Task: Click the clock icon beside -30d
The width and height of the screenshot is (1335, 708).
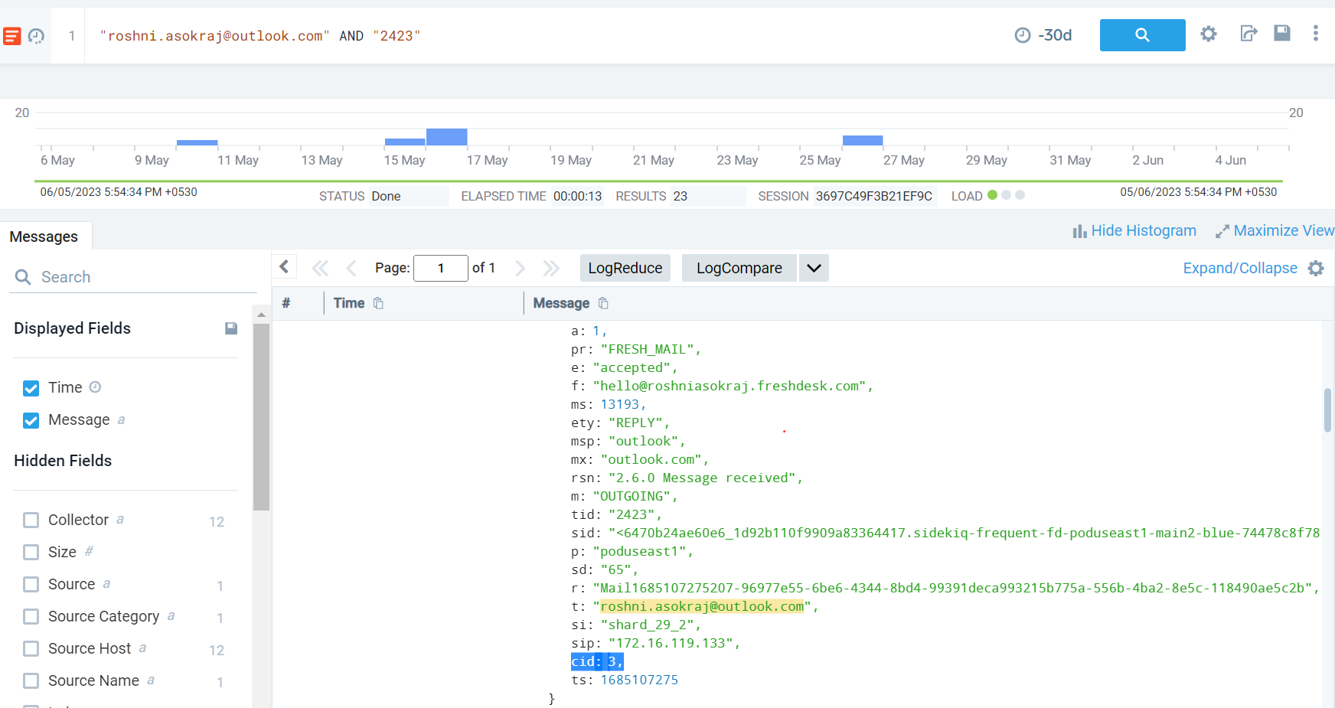Action: point(1023,35)
